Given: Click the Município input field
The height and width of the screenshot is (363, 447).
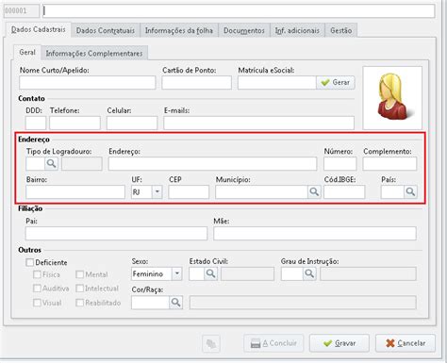Looking at the screenshot, I should 261,191.
